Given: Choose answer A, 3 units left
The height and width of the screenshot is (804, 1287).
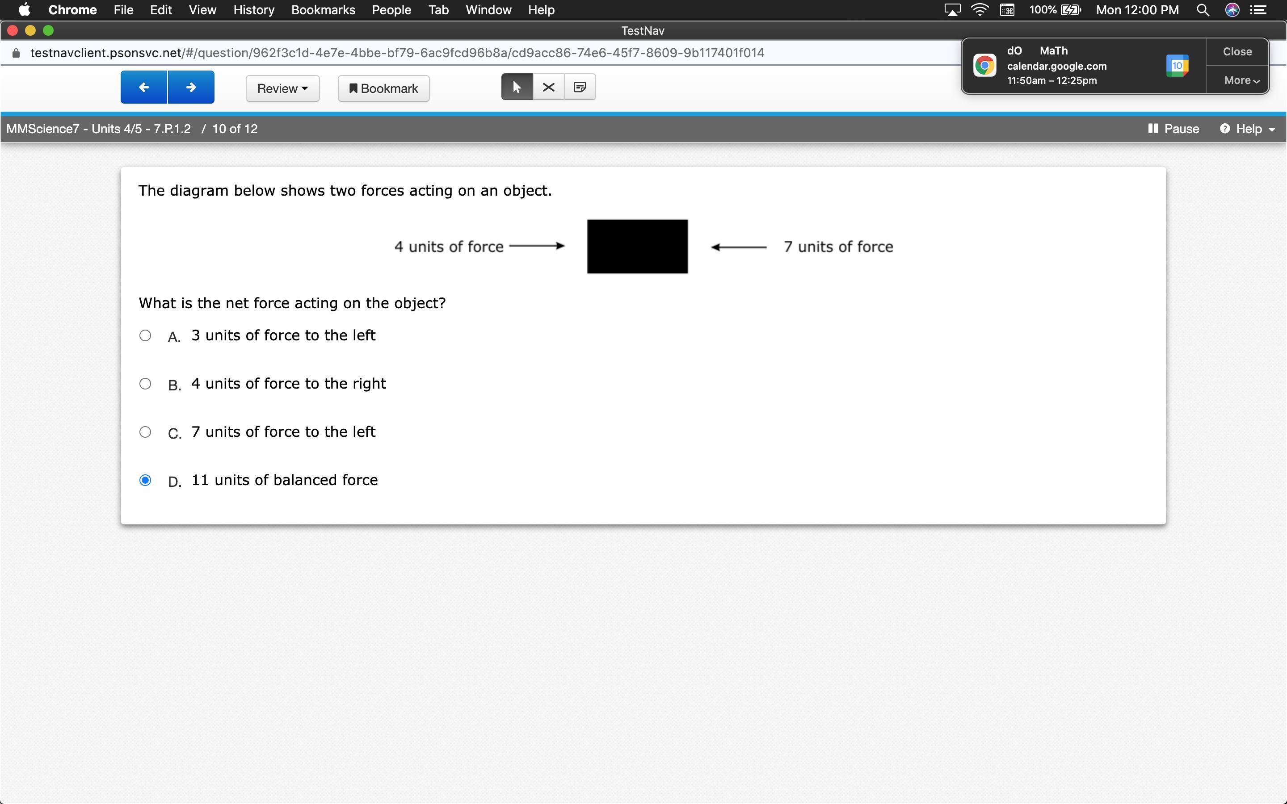Looking at the screenshot, I should coord(145,335).
